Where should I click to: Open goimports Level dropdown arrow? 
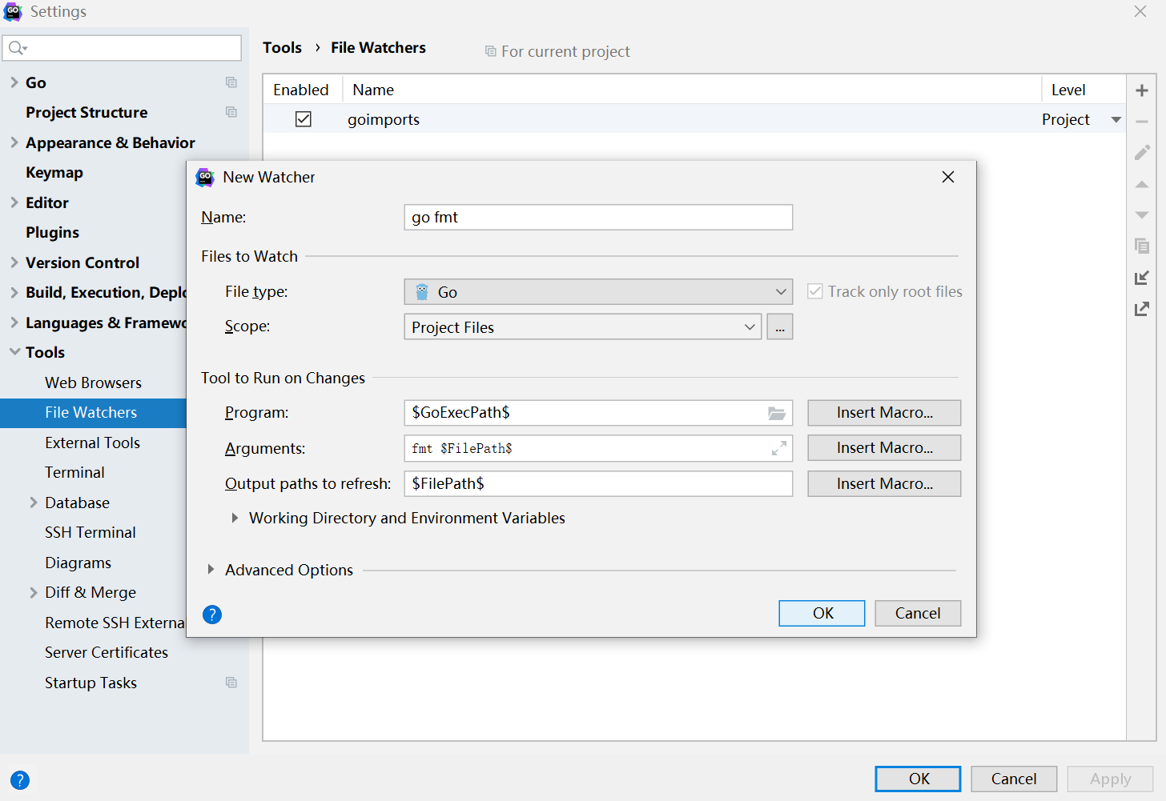[1116, 120]
